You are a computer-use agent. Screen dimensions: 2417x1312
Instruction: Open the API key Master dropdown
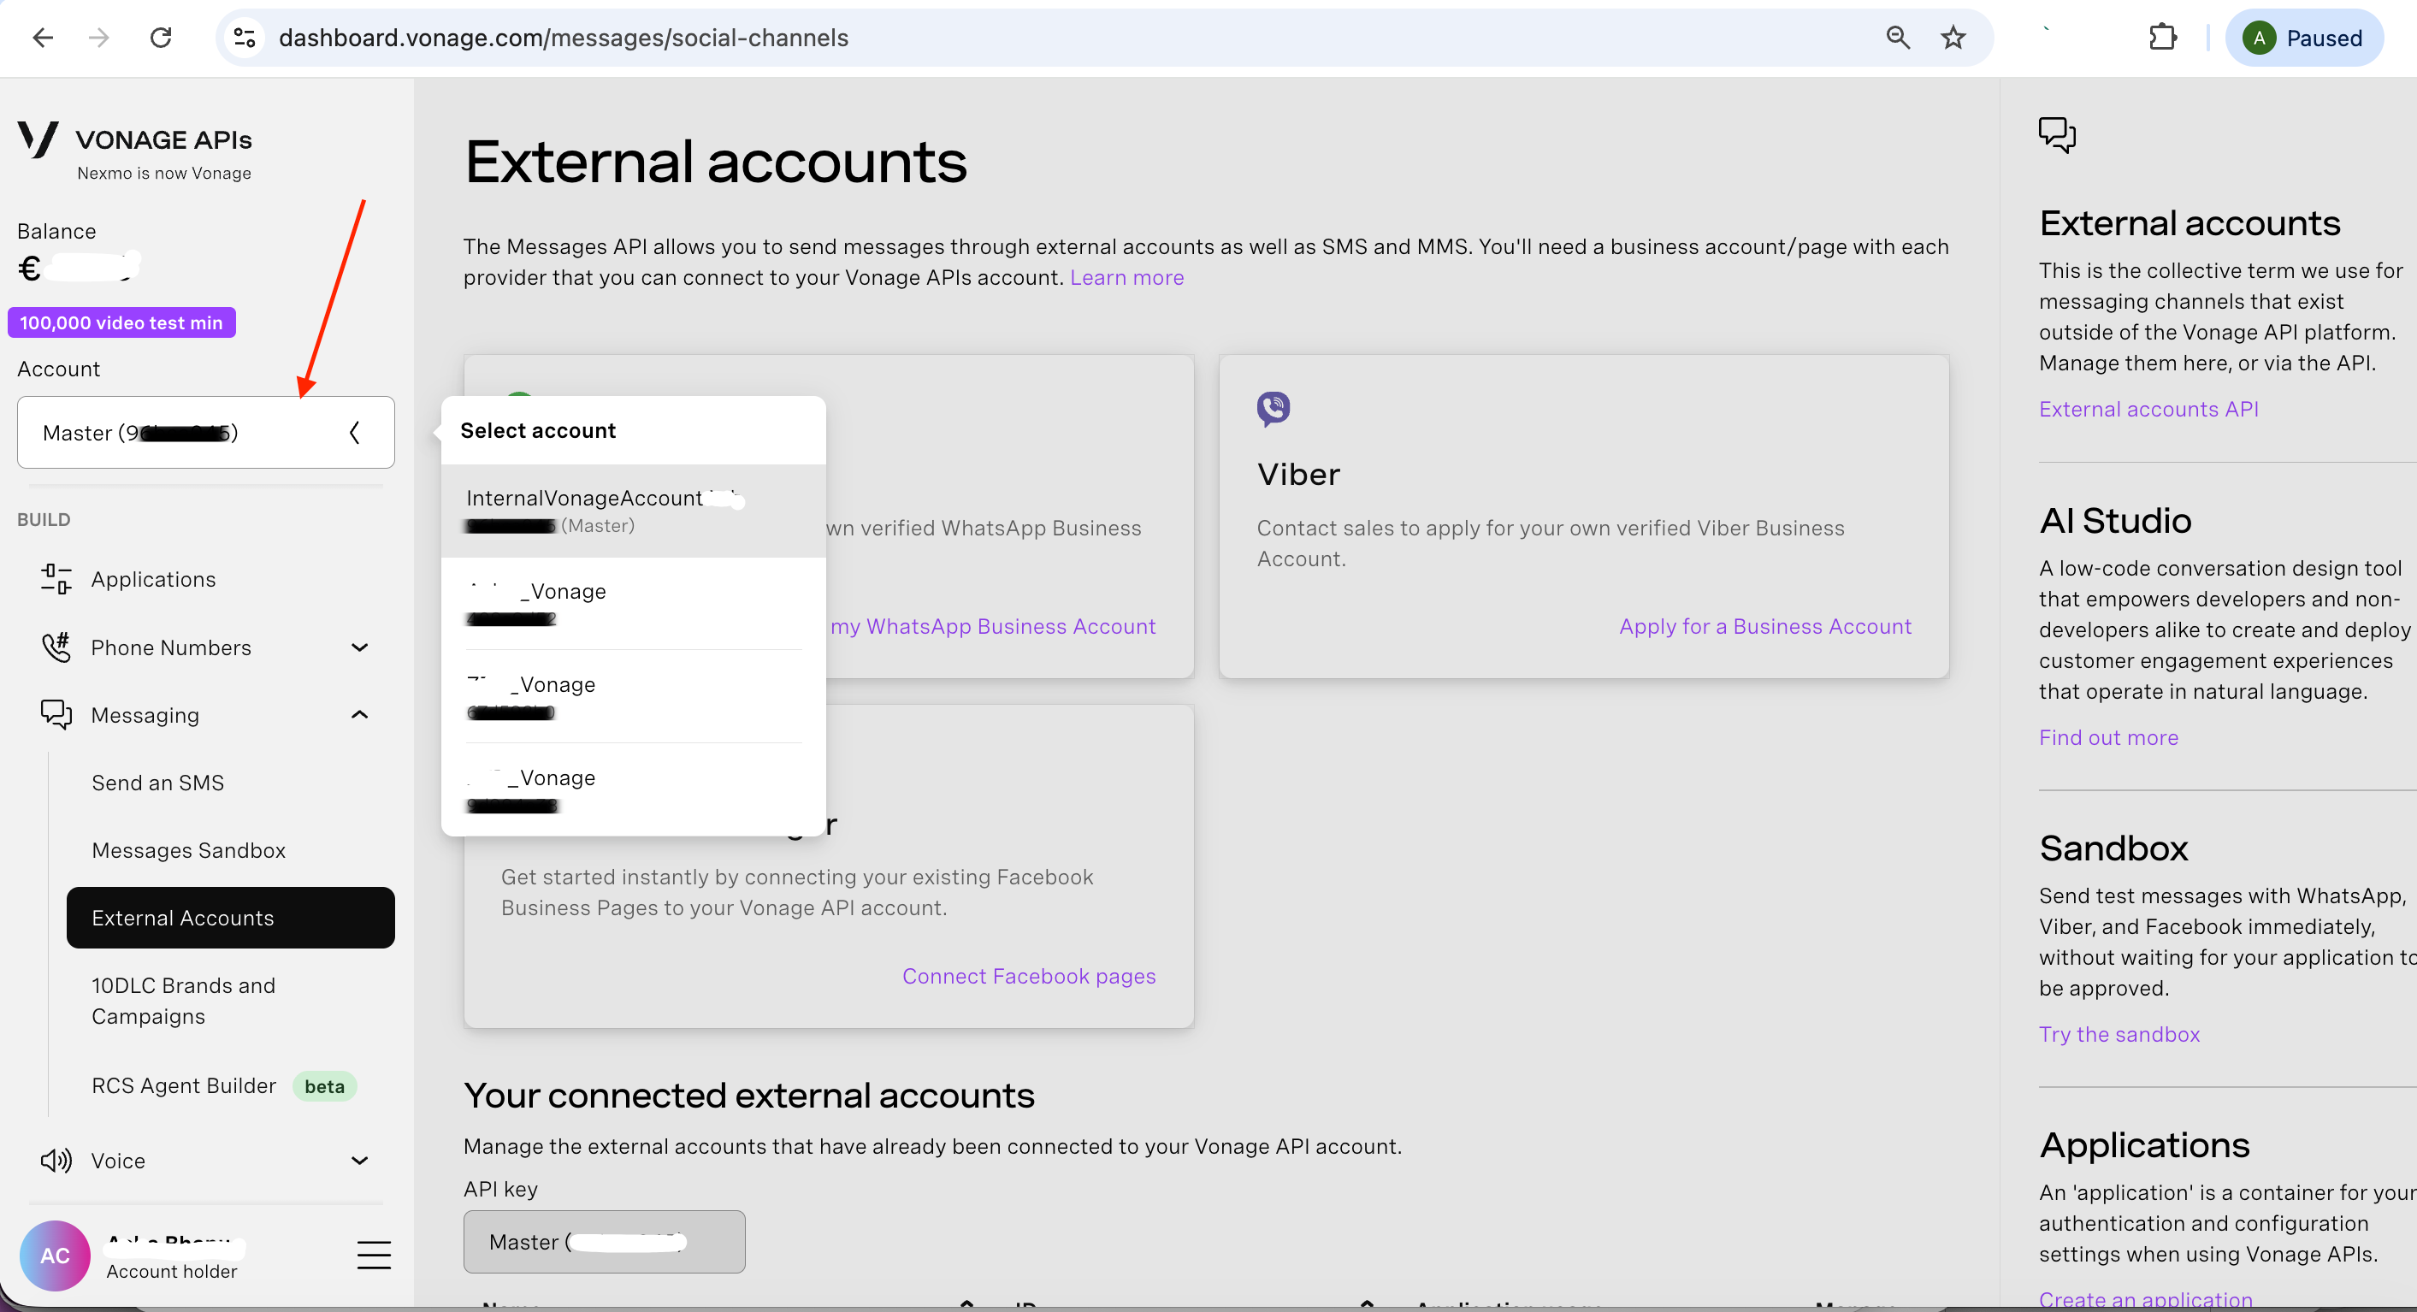604,1242
